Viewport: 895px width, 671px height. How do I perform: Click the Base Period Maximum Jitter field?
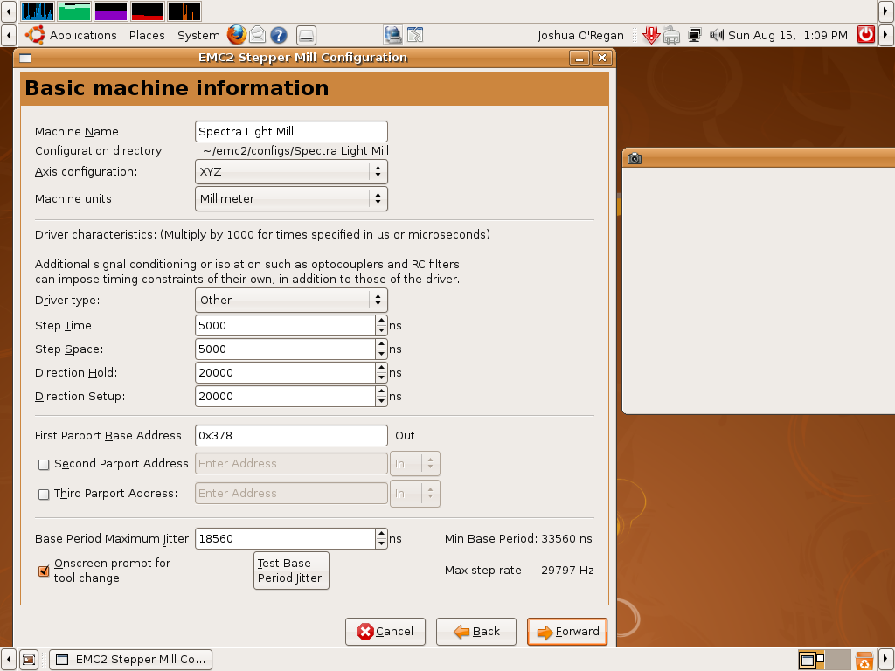coord(285,538)
